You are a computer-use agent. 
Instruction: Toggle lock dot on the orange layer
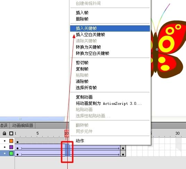click(5, 141)
